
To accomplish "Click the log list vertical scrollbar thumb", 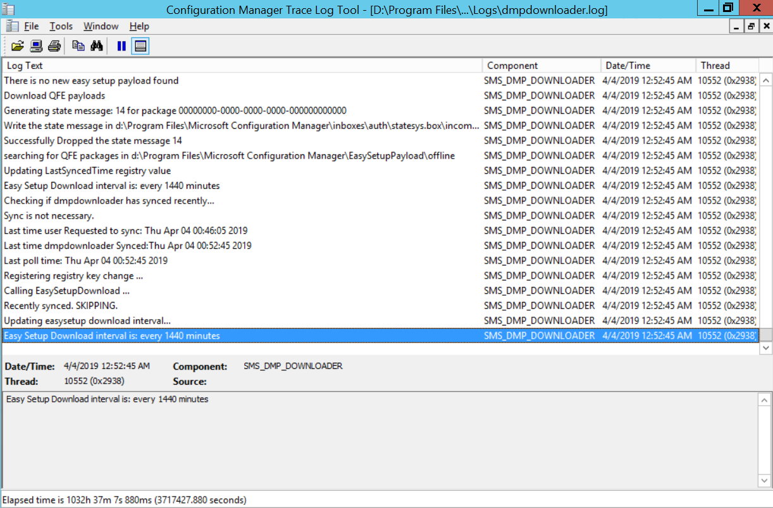I will (x=765, y=335).
